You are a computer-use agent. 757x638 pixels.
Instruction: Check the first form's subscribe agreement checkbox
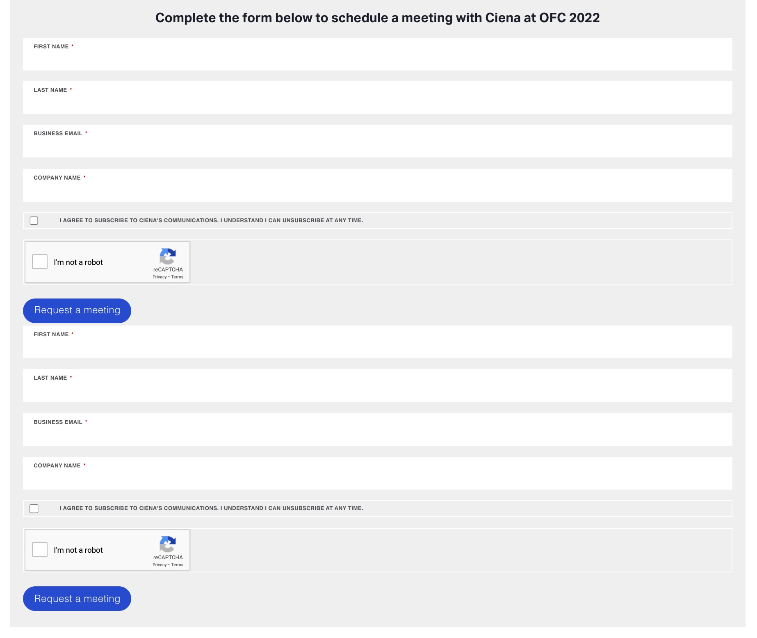34,221
